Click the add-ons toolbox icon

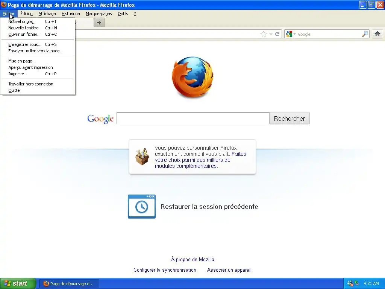(142, 157)
